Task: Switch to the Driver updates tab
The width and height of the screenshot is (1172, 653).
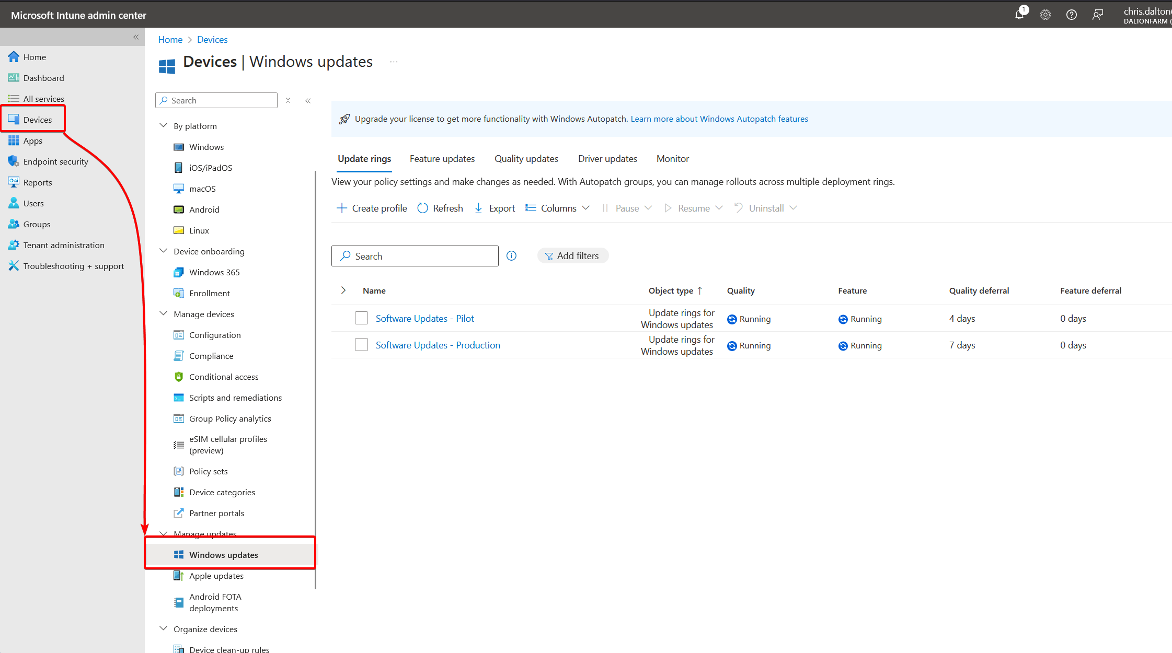Action: (x=607, y=159)
